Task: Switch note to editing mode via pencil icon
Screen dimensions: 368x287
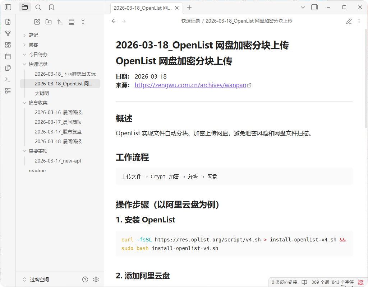Action: click(x=349, y=21)
